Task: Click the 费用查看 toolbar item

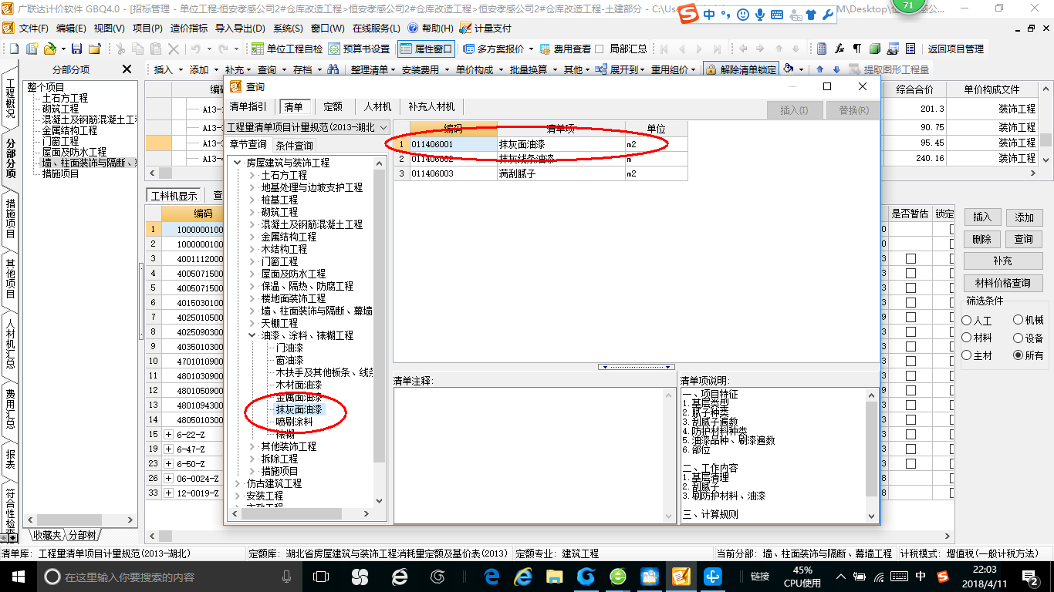Action: point(565,49)
